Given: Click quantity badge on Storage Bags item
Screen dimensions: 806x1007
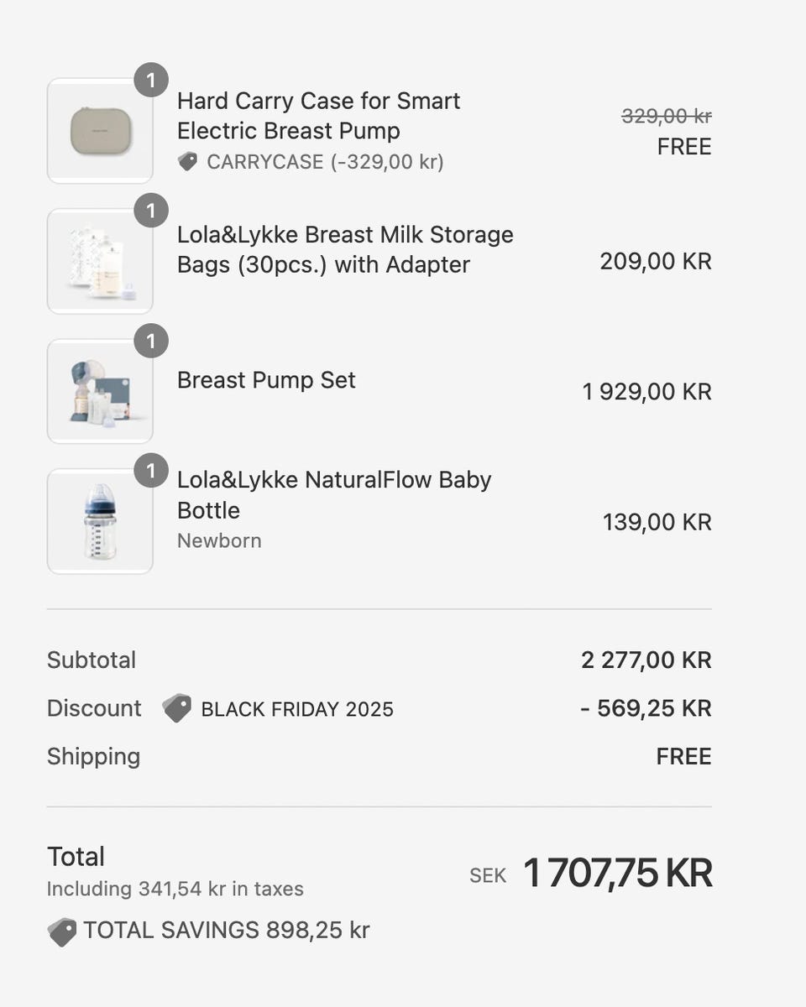Looking at the screenshot, I should 151,211.
